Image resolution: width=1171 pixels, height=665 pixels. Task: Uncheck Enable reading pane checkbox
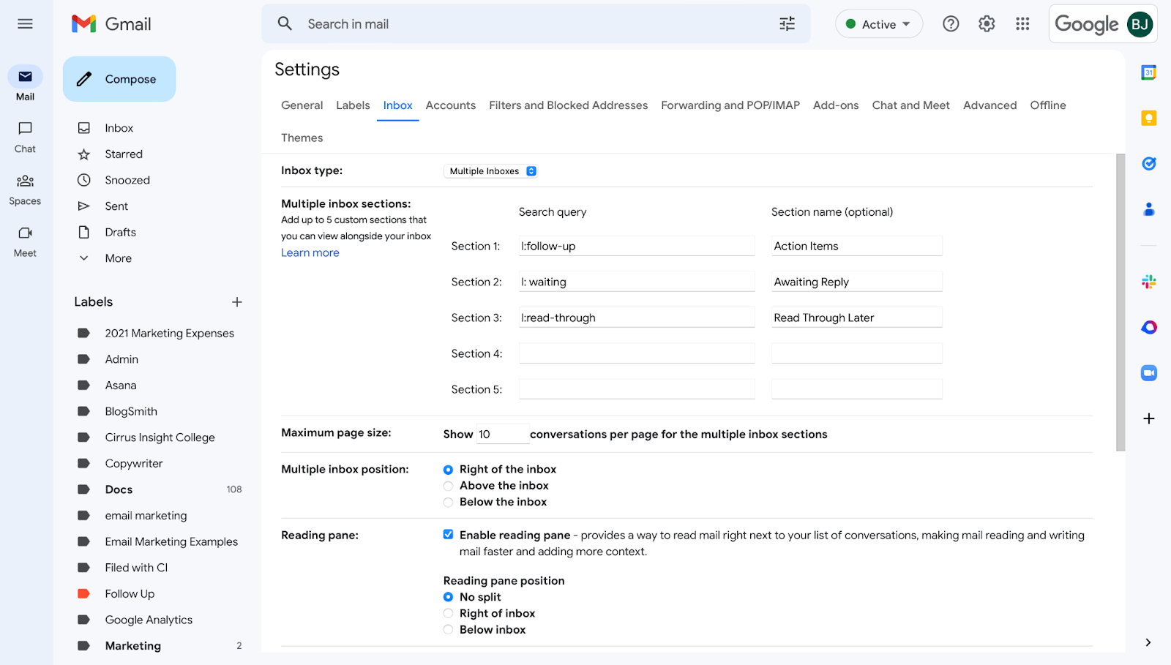(448, 535)
